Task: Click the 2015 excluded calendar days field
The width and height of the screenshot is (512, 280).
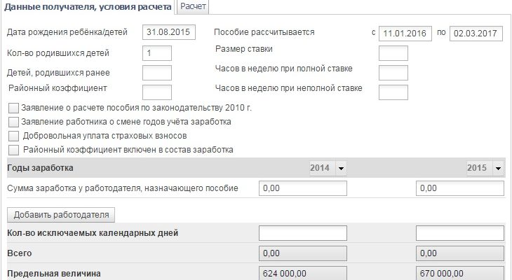Action: tap(459, 233)
